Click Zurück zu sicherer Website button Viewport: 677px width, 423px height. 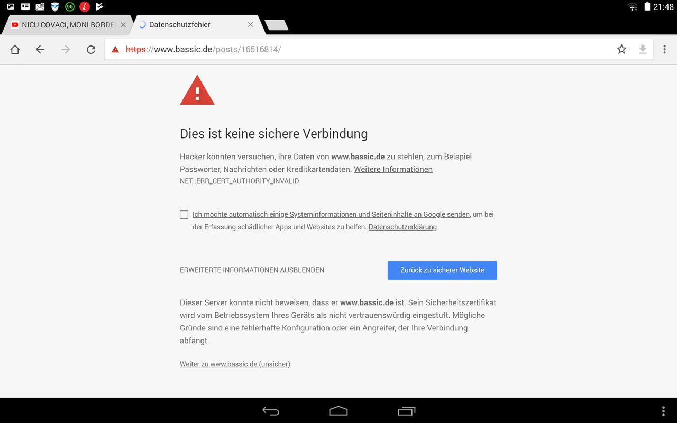click(x=442, y=270)
